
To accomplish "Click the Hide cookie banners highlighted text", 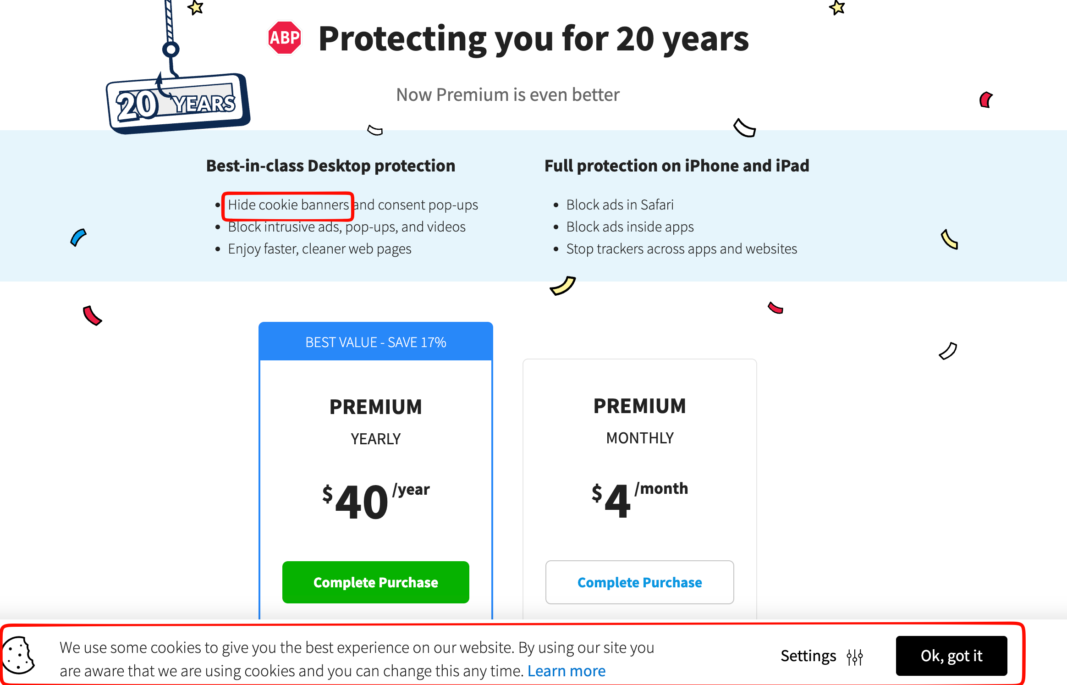I will pyautogui.click(x=288, y=205).
